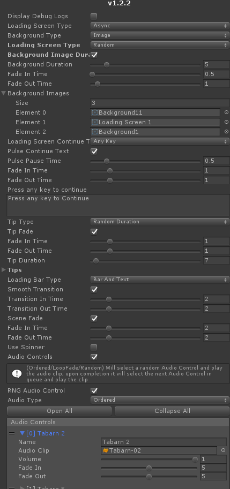Screen dimensions: 230x489
Task: Click the info icon in the audio help box
Action: coord(17,374)
